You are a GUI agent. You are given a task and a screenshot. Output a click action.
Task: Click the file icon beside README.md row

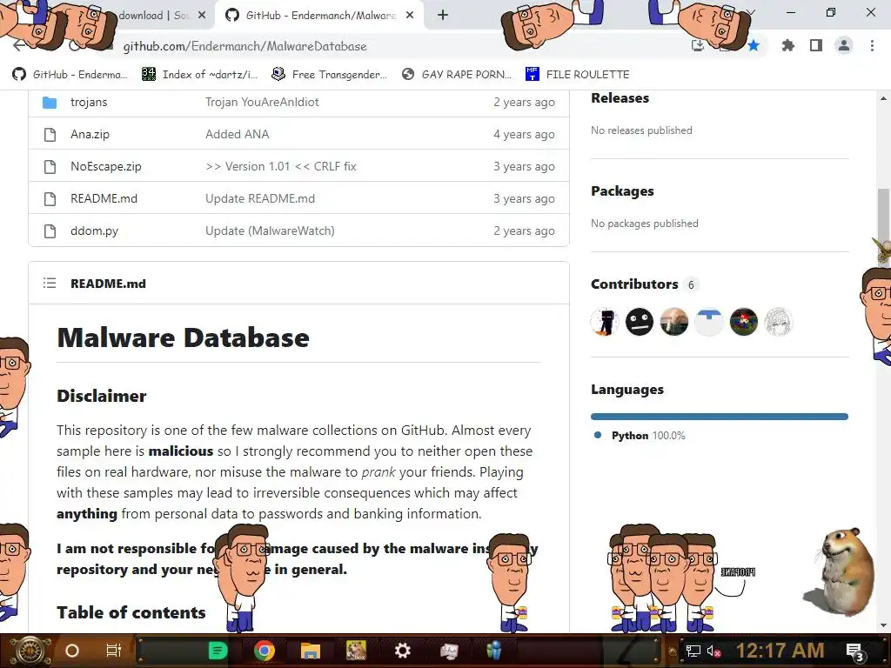click(50, 199)
